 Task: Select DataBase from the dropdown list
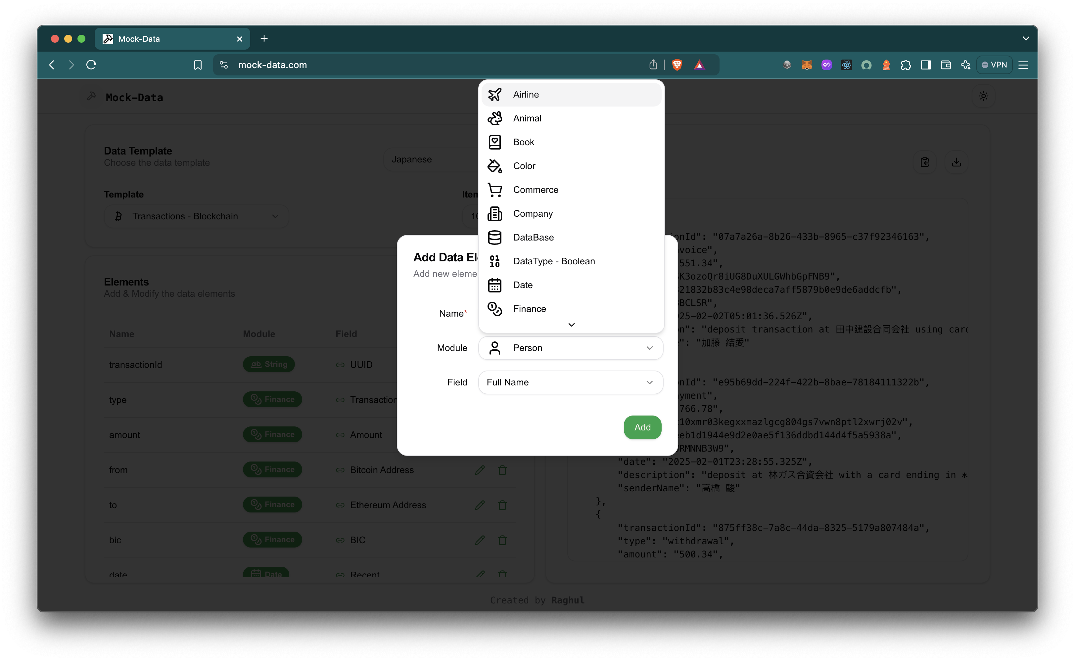[571, 238]
